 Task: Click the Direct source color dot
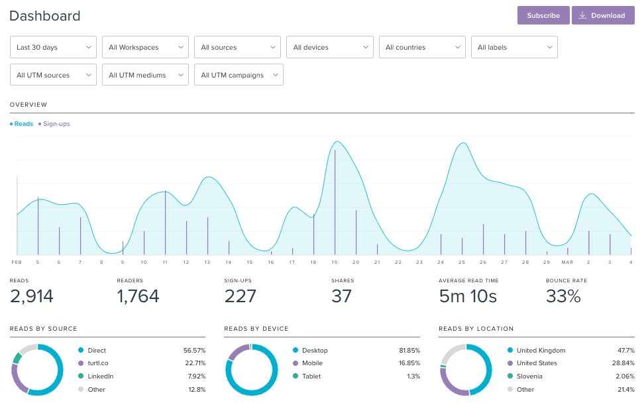pos(81,350)
